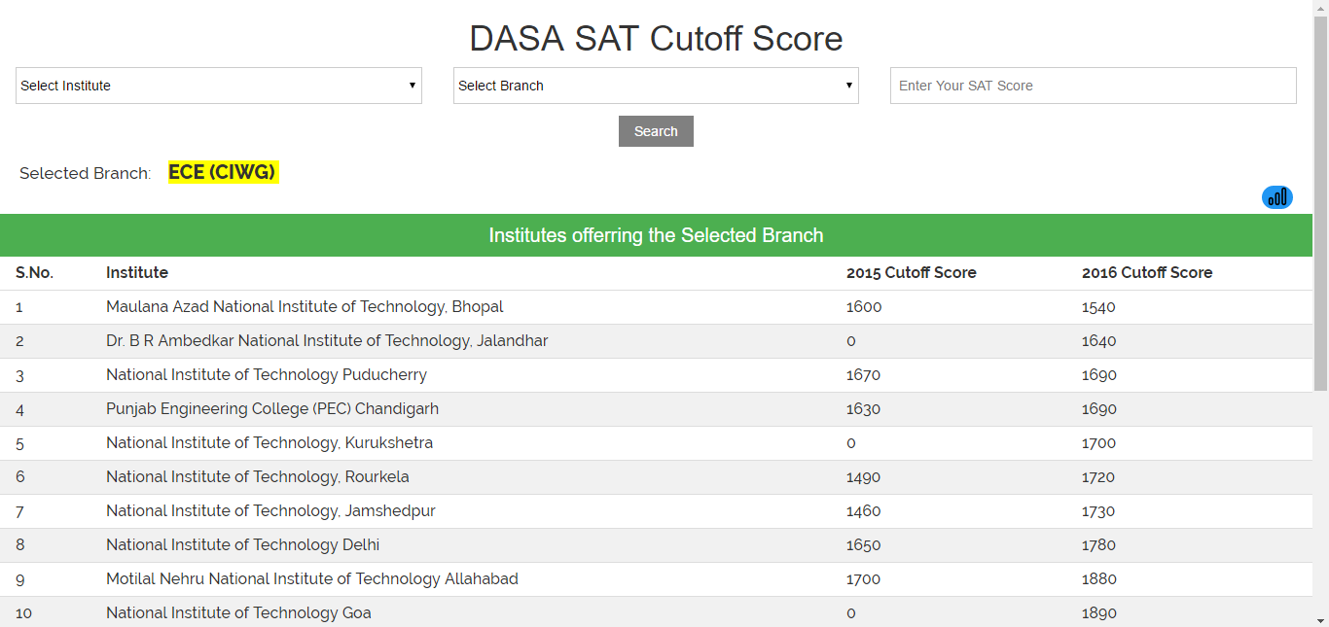Click the S.No. column header
Screen dimensions: 1329x627
pos(34,273)
